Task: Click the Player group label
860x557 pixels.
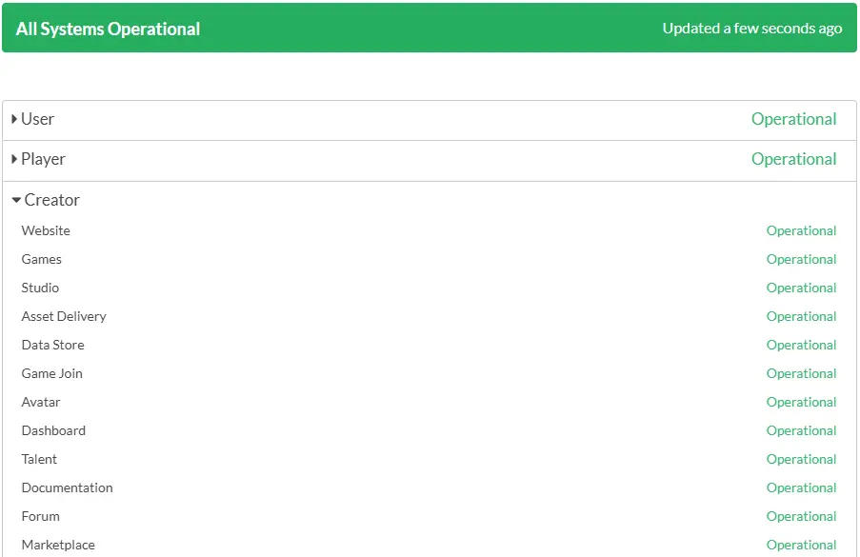Action: pos(43,160)
